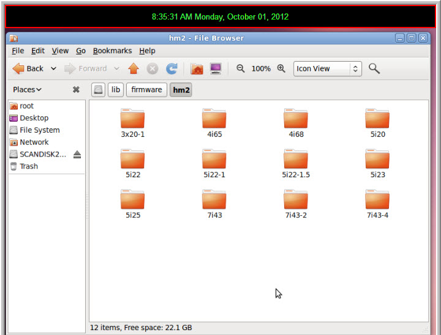Zoom out with the minus magnifier
The image size is (441, 335).
coord(240,68)
